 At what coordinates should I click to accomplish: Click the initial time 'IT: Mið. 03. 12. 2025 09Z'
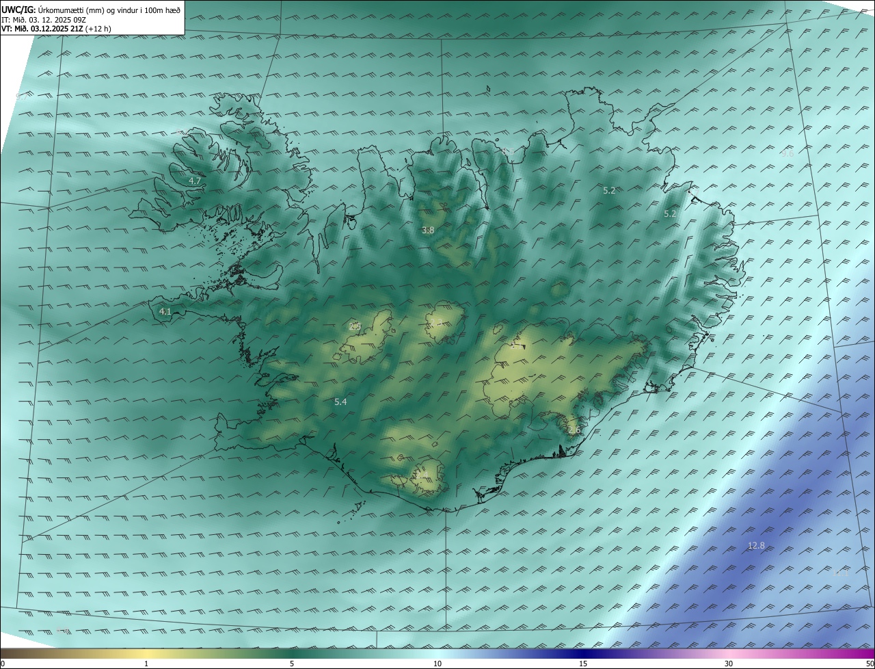[44, 19]
